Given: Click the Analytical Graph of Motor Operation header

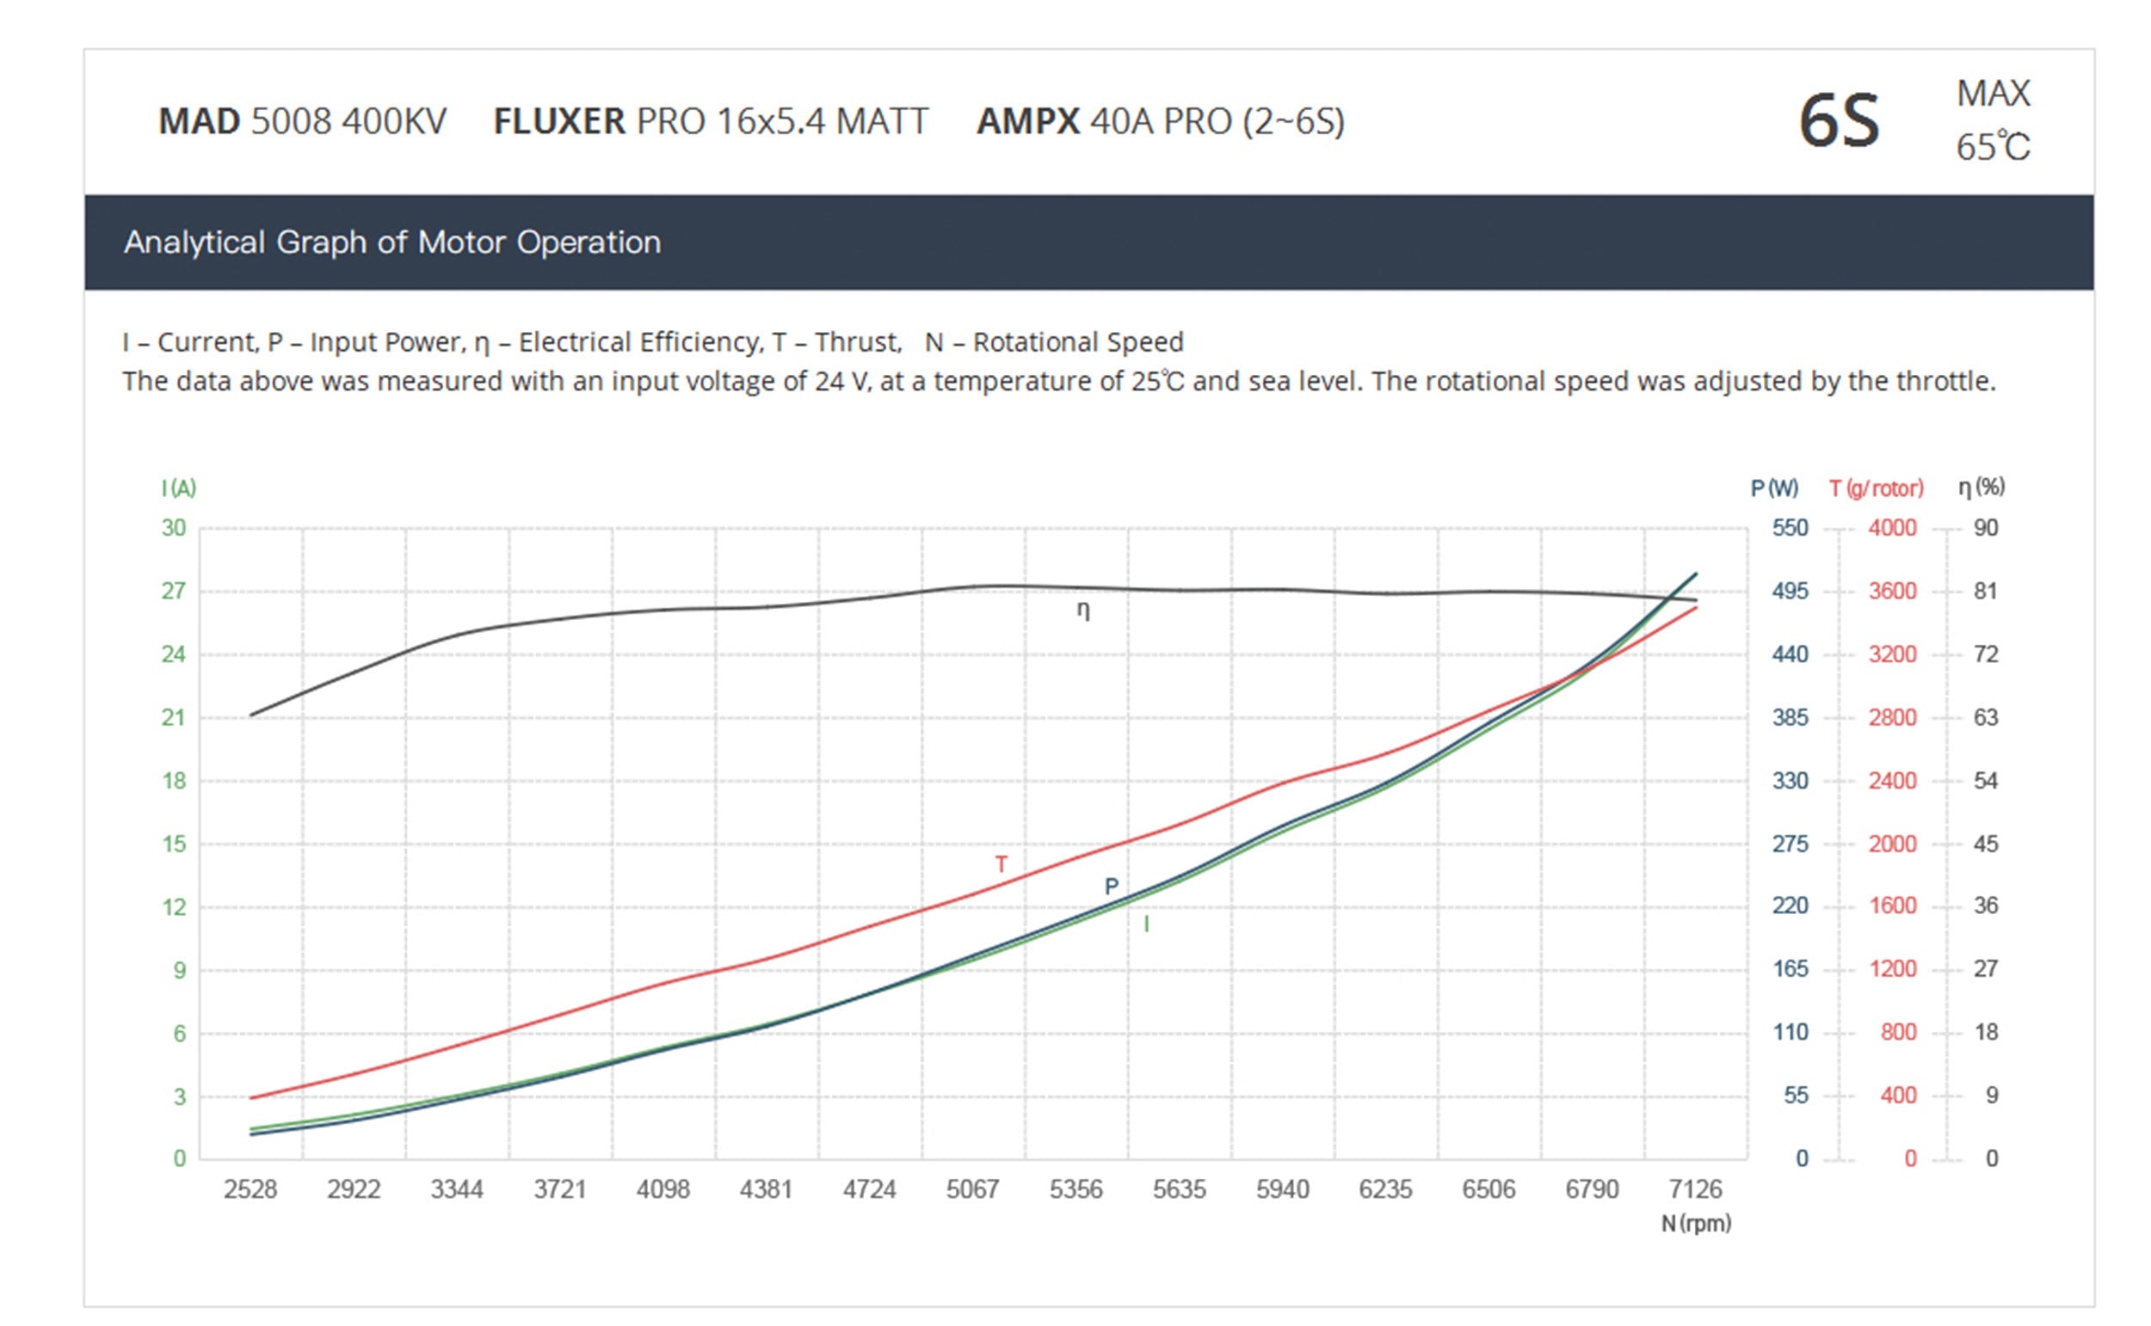Looking at the screenshot, I should point(392,242).
